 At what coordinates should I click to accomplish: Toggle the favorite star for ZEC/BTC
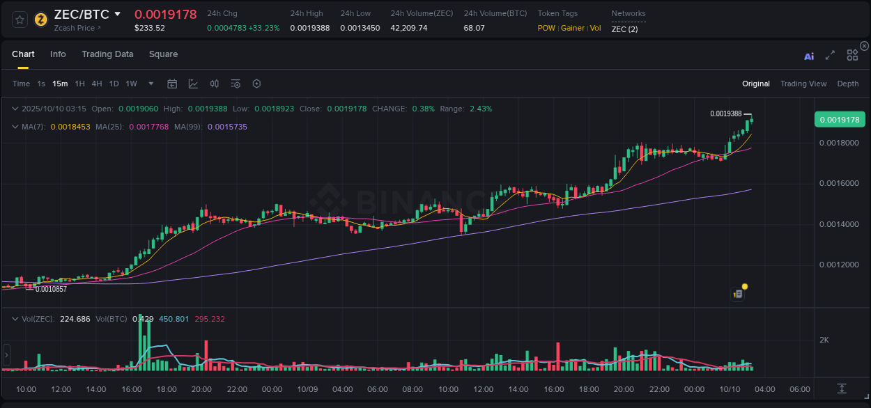coord(19,19)
